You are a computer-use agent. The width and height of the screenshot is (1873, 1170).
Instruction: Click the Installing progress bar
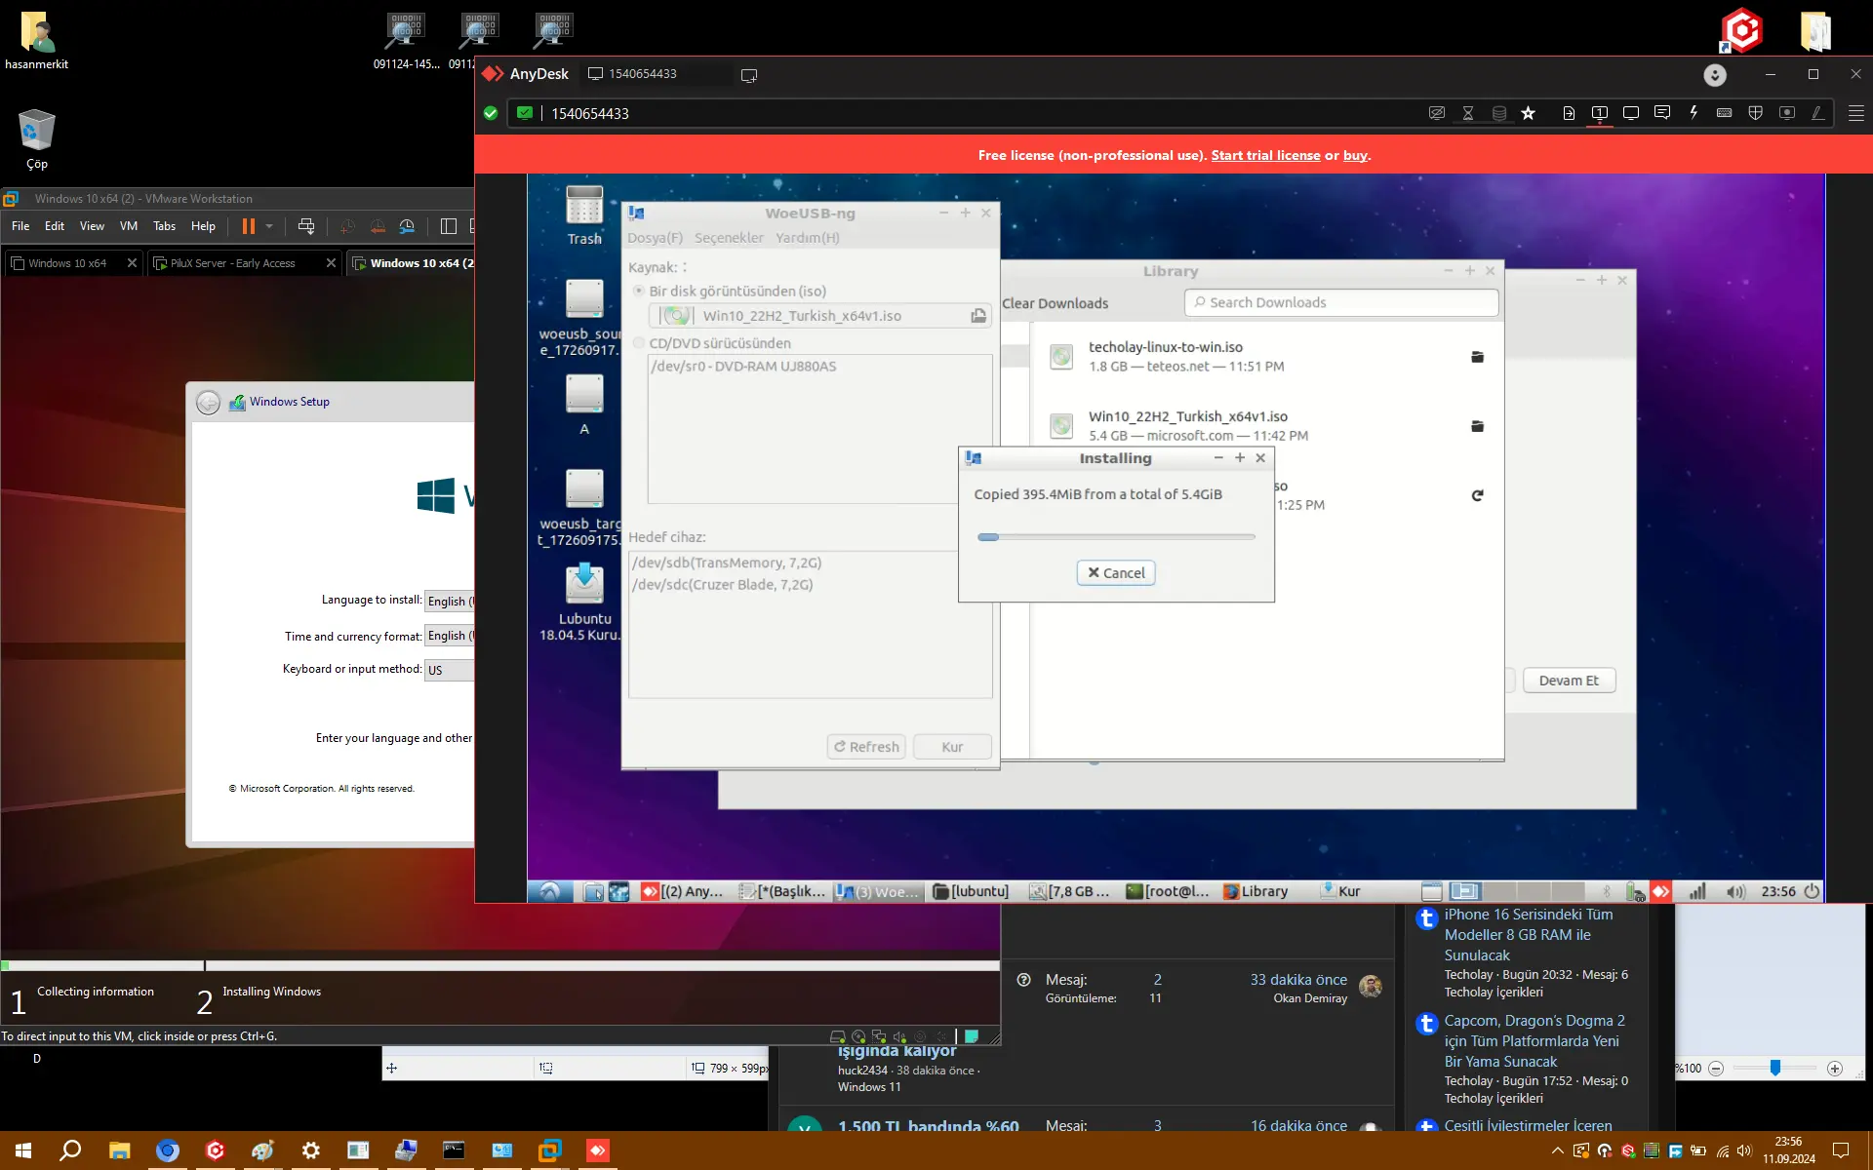[x=1116, y=537]
